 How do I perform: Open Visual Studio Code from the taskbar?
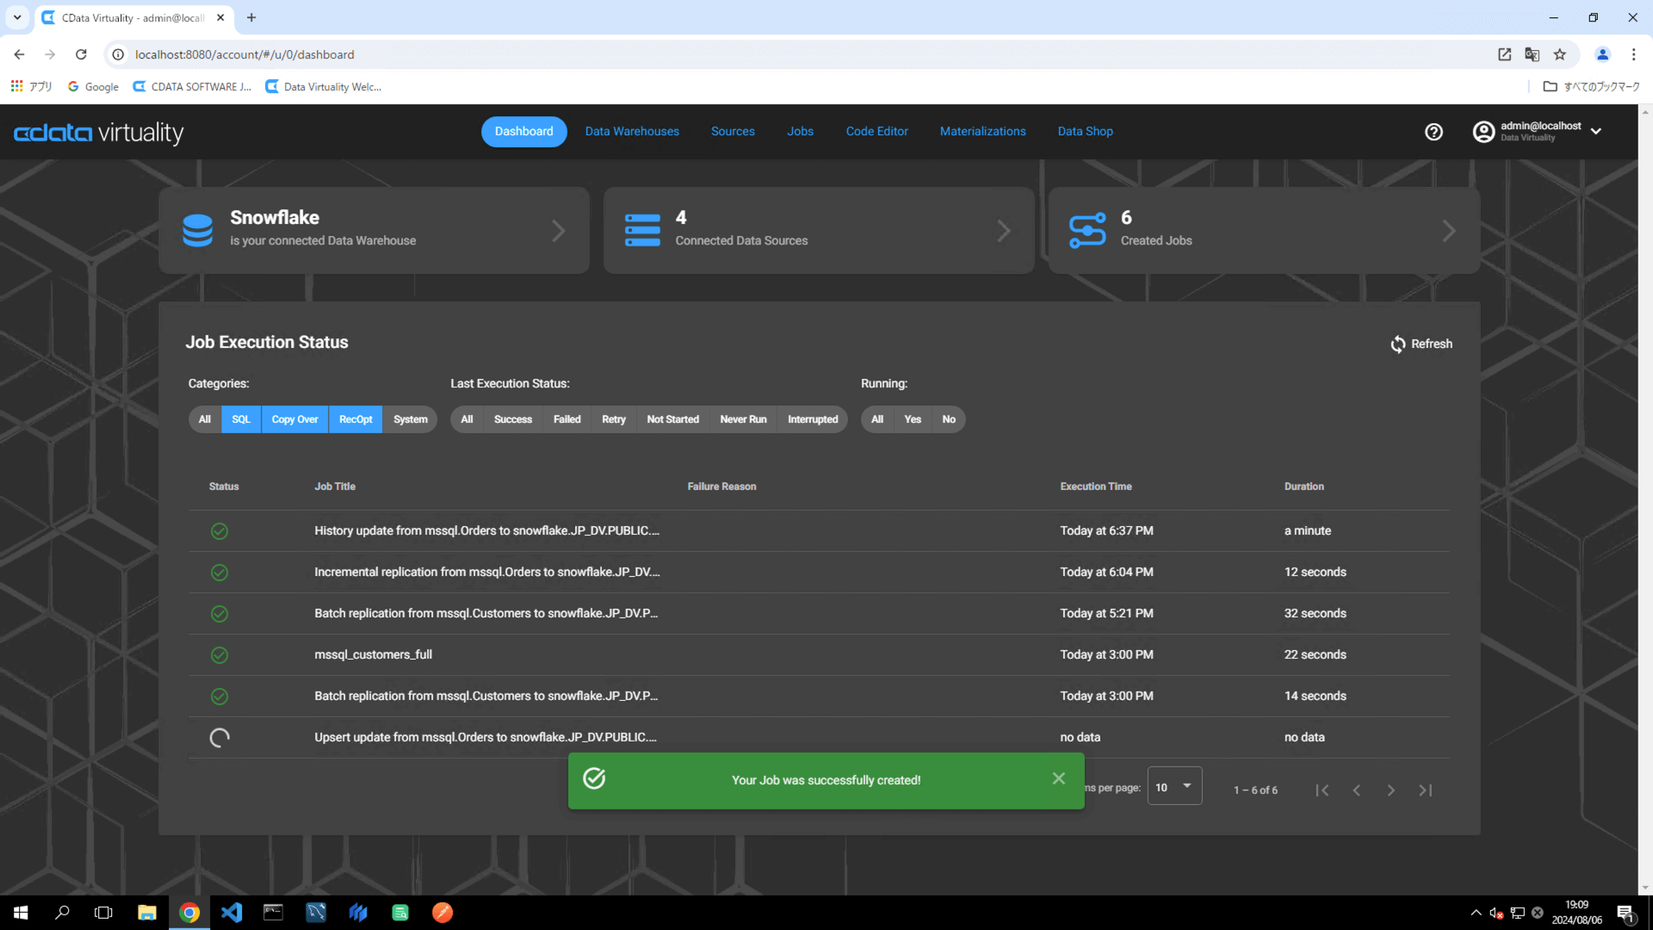point(232,913)
